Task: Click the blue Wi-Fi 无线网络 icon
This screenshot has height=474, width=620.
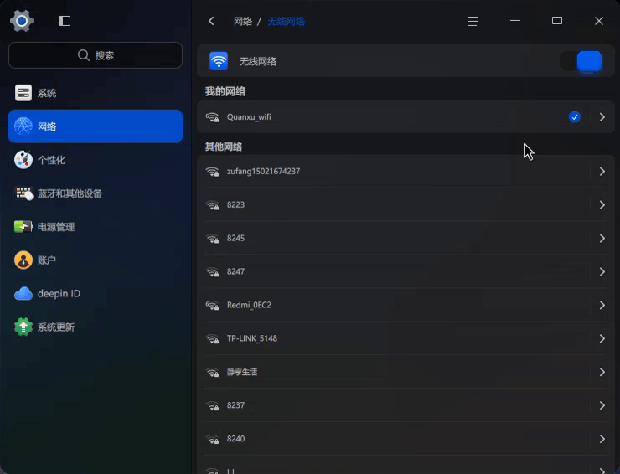Action: (x=219, y=61)
